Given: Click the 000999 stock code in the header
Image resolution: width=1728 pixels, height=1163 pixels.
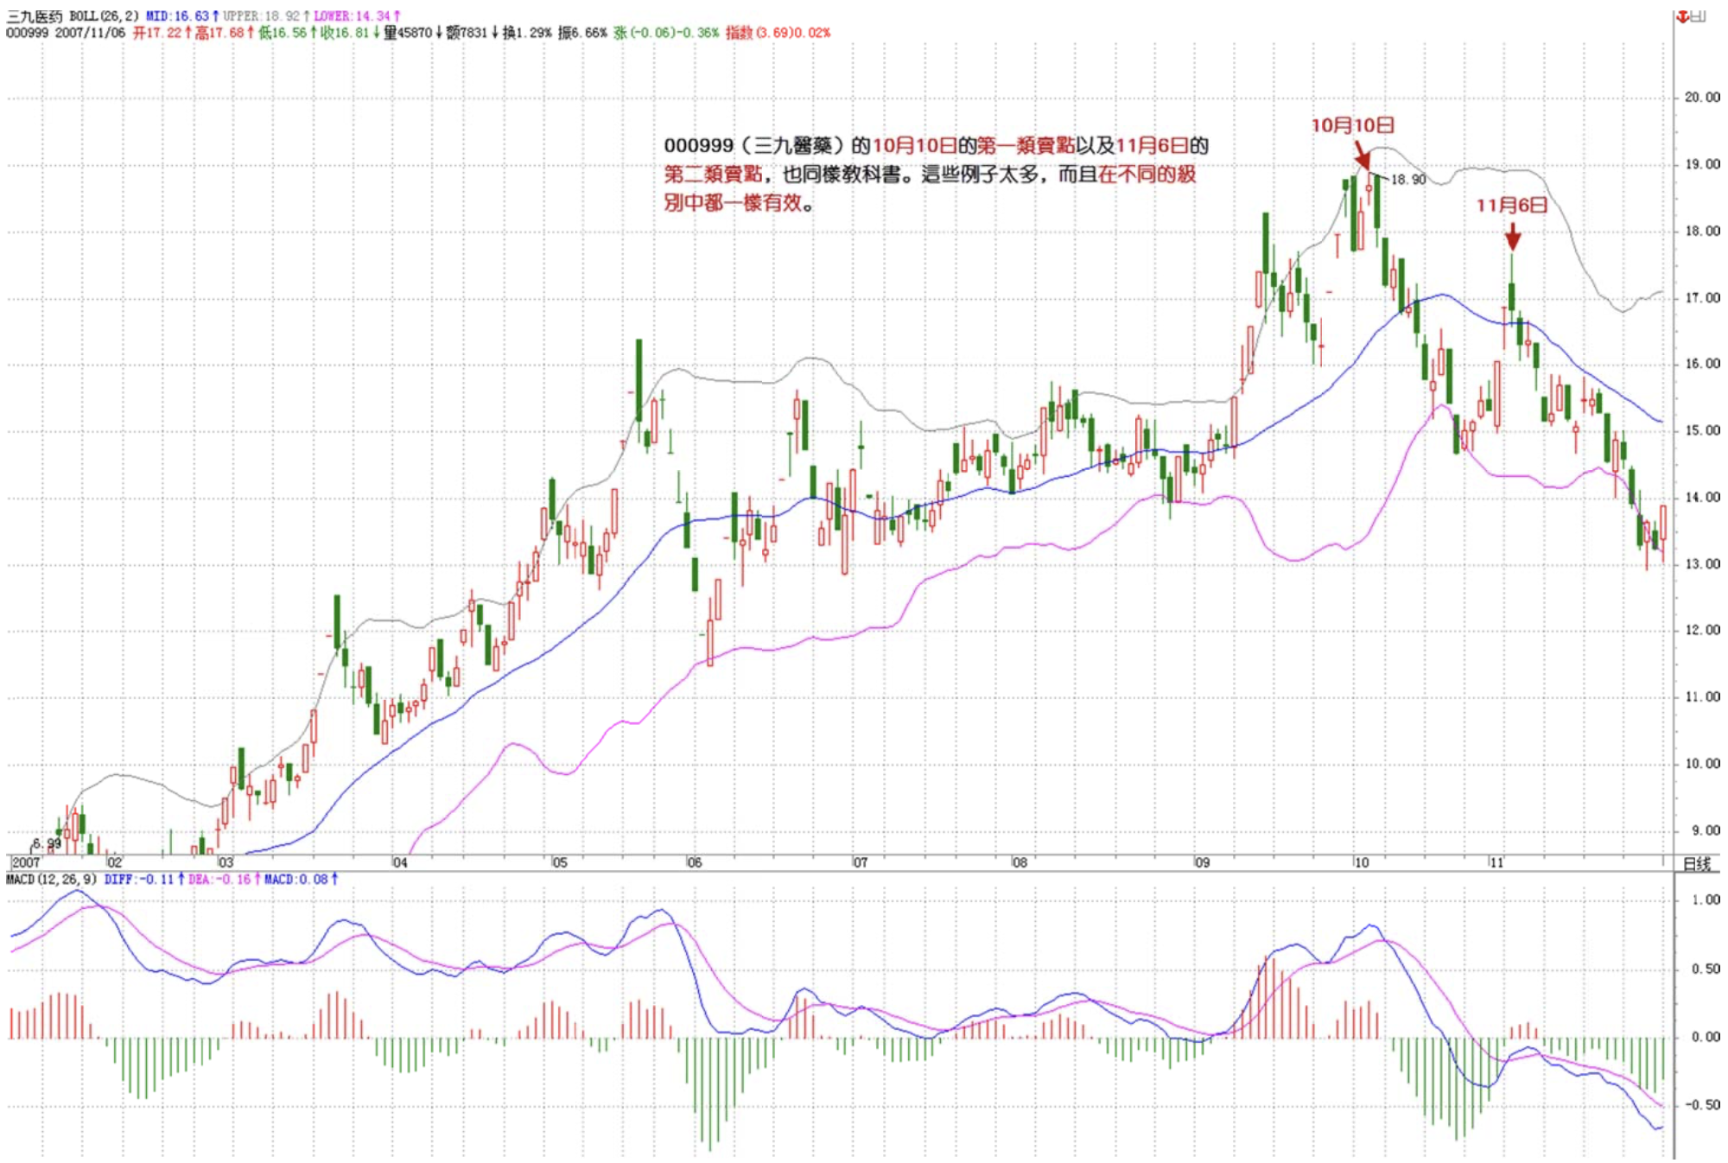Looking at the screenshot, I should (x=27, y=33).
